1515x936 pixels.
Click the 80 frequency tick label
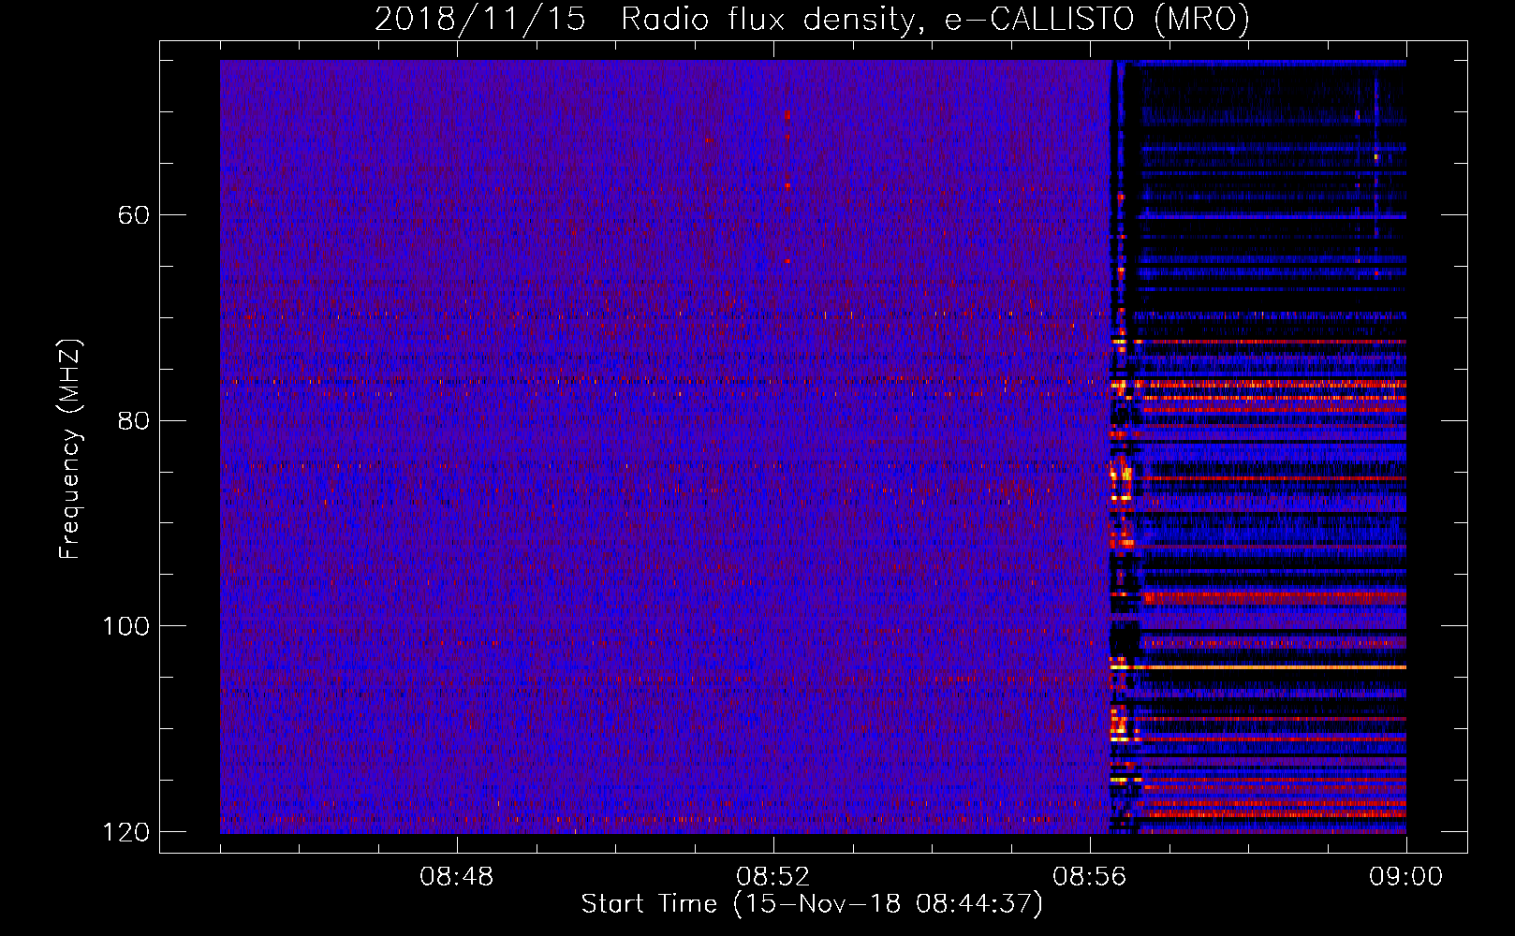pos(134,420)
